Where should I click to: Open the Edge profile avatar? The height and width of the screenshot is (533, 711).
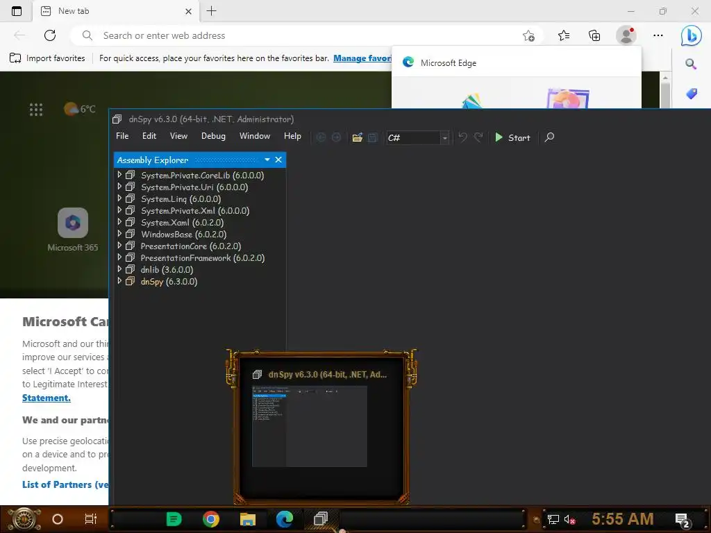coord(626,35)
